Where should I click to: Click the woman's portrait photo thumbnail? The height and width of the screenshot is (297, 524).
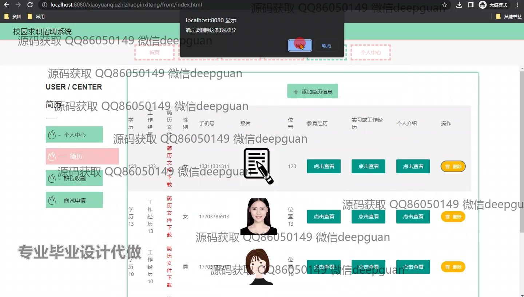[x=258, y=217]
